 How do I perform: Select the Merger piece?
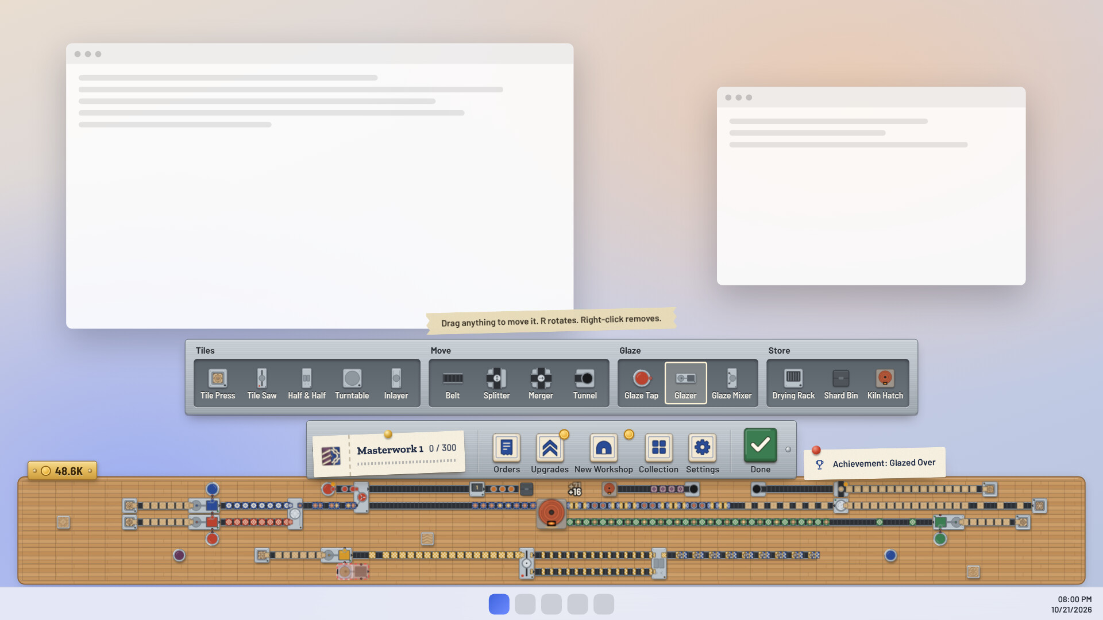coord(541,383)
